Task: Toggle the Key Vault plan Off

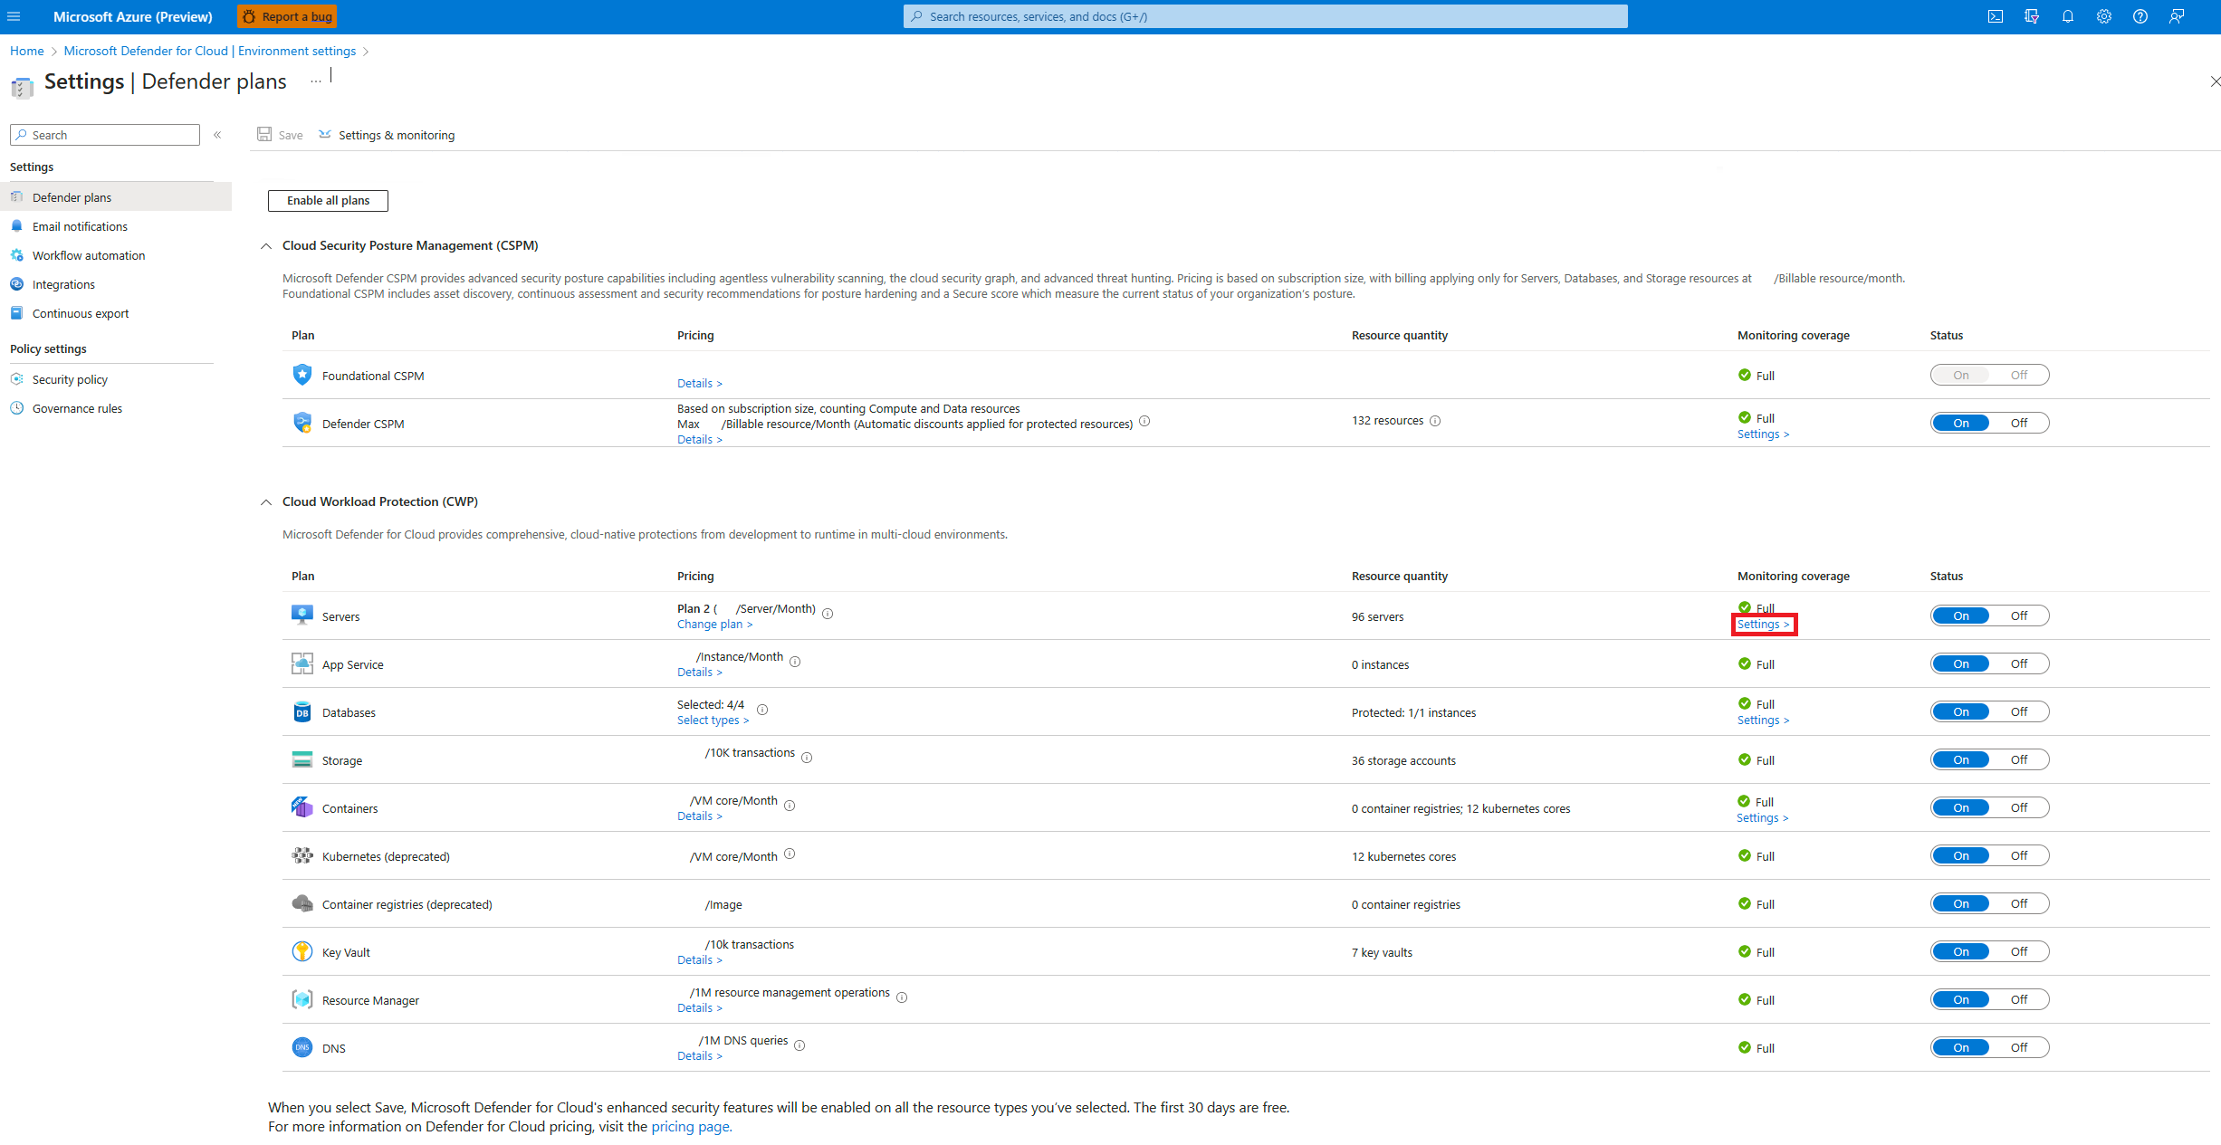Action: tap(2019, 950)
